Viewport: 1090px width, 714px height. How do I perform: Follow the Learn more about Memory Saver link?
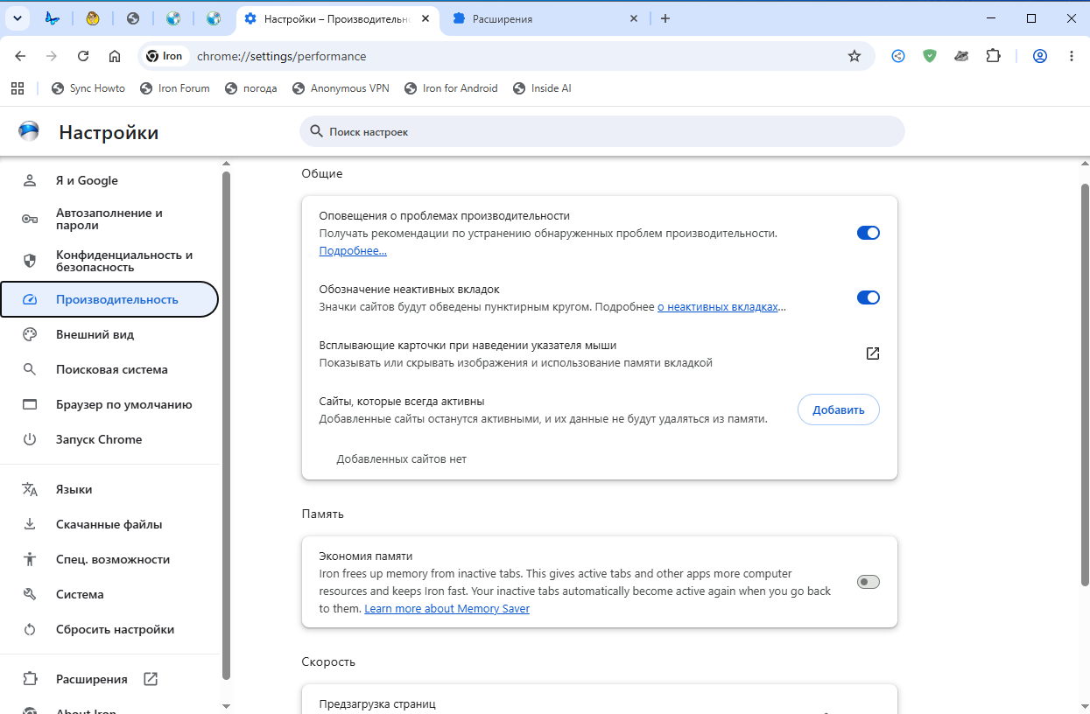[x=447, y=609]
